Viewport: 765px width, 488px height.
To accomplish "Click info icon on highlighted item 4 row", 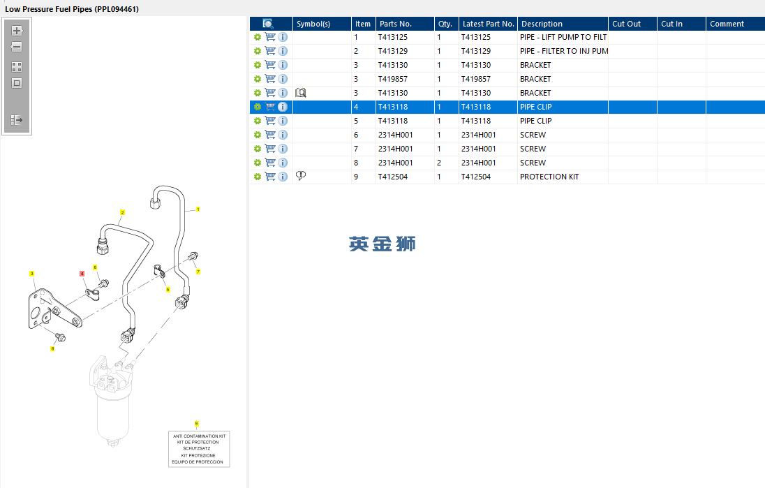I will (x=283, y=107).
